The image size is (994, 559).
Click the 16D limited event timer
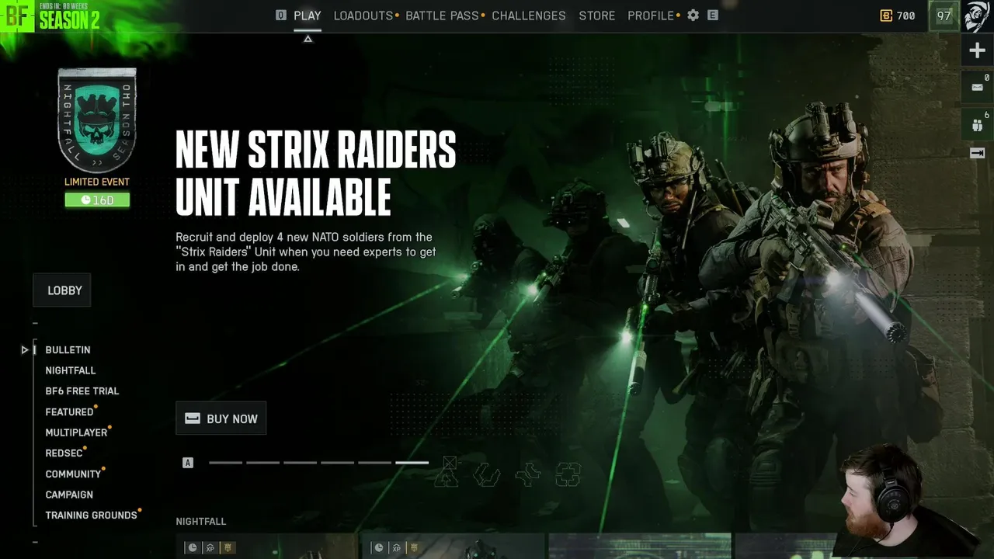97,200
